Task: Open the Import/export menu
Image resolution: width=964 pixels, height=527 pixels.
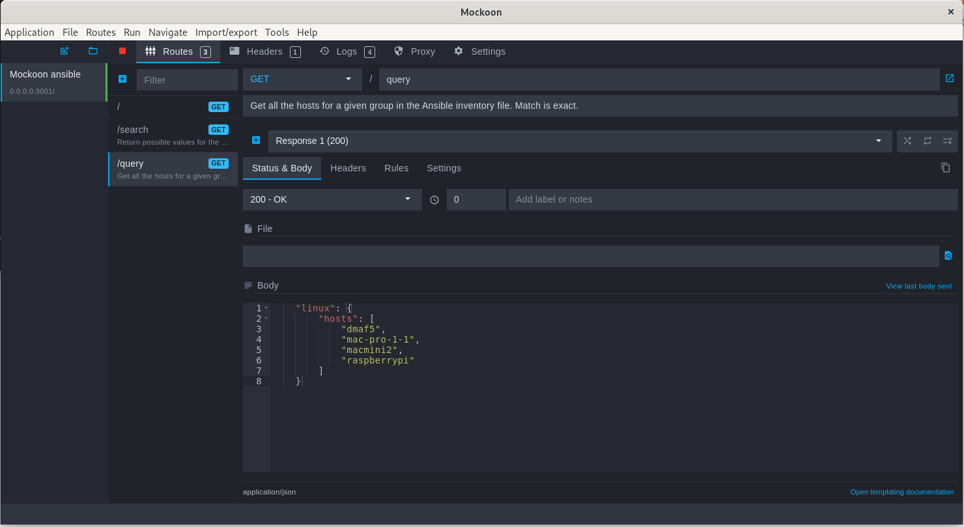Action: pos(226,32)
